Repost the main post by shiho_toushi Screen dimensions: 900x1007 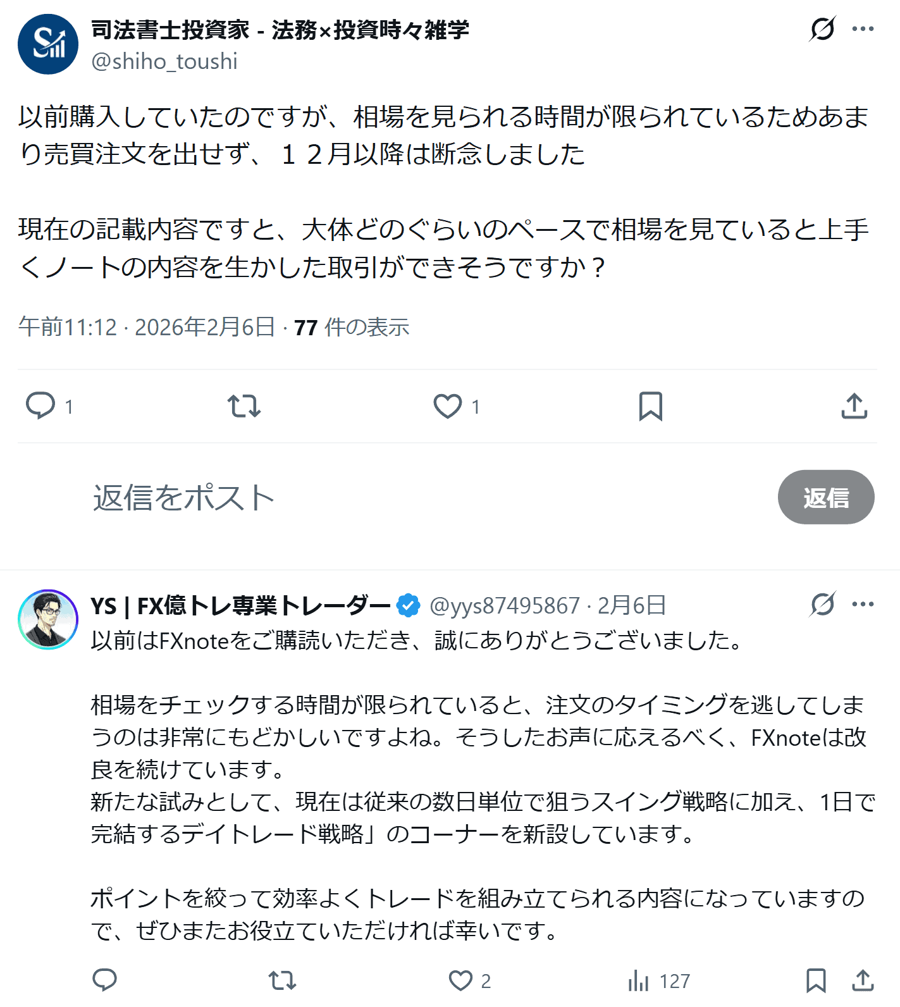point(244,406)
